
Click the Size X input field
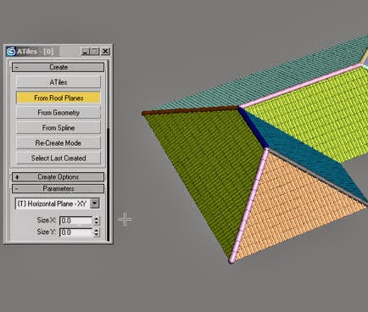click(75, 220)
